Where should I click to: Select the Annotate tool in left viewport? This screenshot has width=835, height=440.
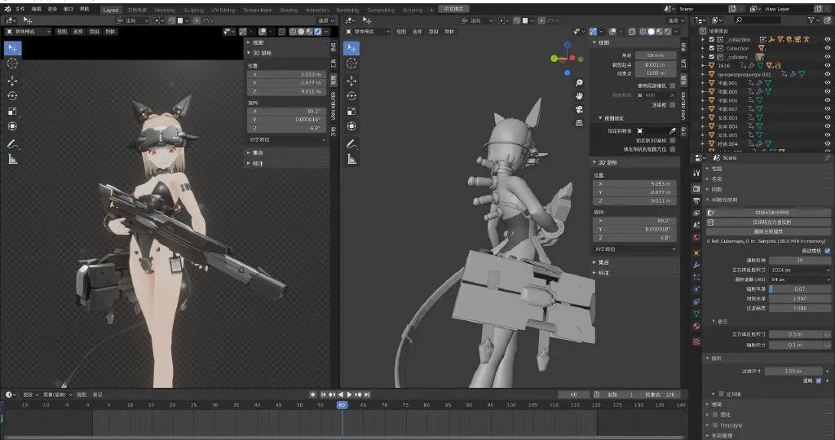12,144
